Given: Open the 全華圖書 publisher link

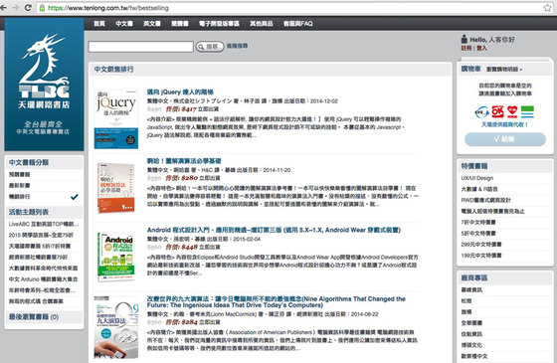Looking at the screenshot, I should (x=471, y=323).
